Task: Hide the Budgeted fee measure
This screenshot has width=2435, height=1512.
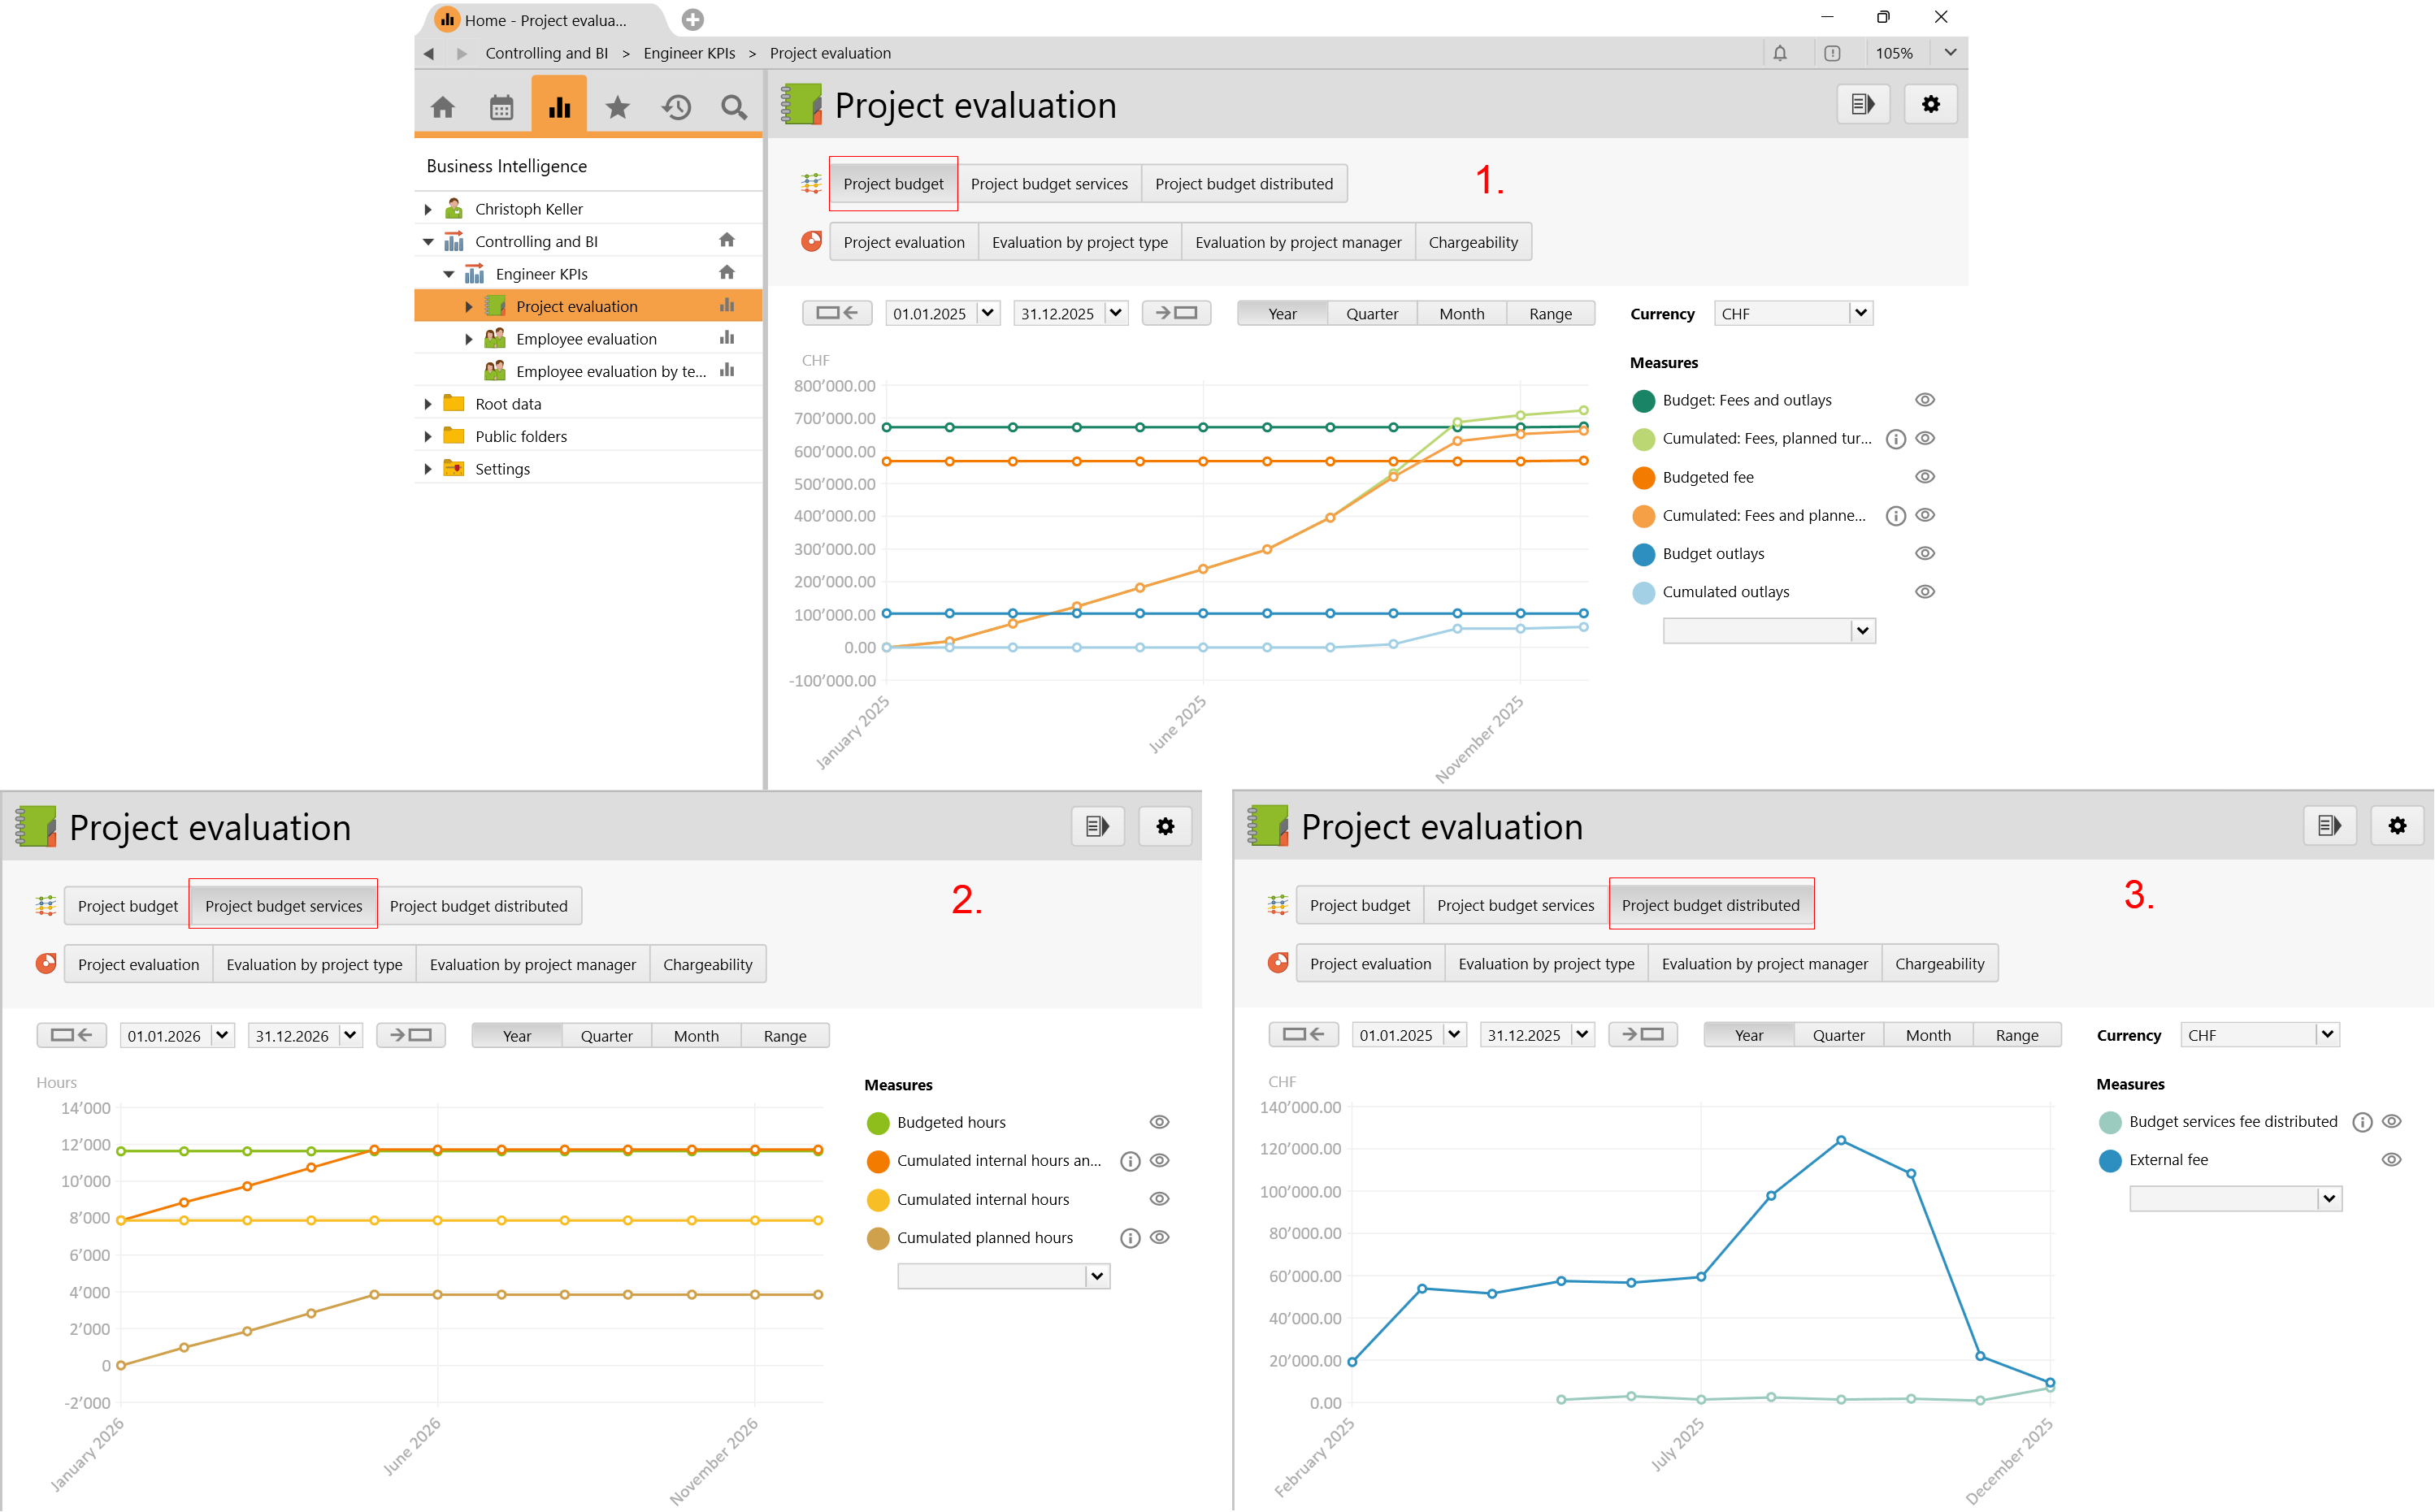Action: (x=1924, y=477)
